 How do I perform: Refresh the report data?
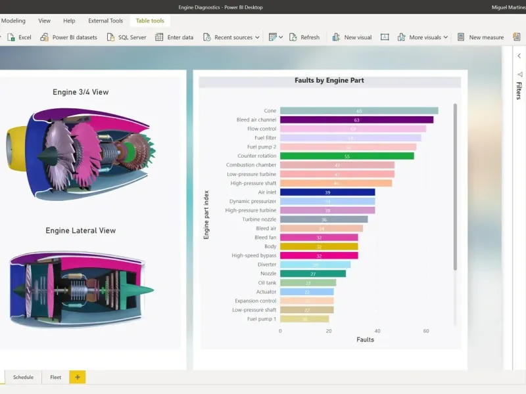(304, 37)
